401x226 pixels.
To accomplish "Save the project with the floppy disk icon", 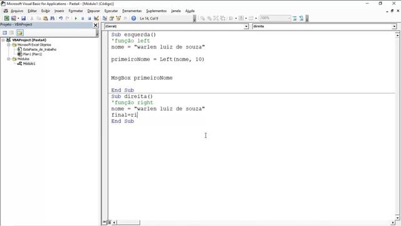I will pos(23,18).
